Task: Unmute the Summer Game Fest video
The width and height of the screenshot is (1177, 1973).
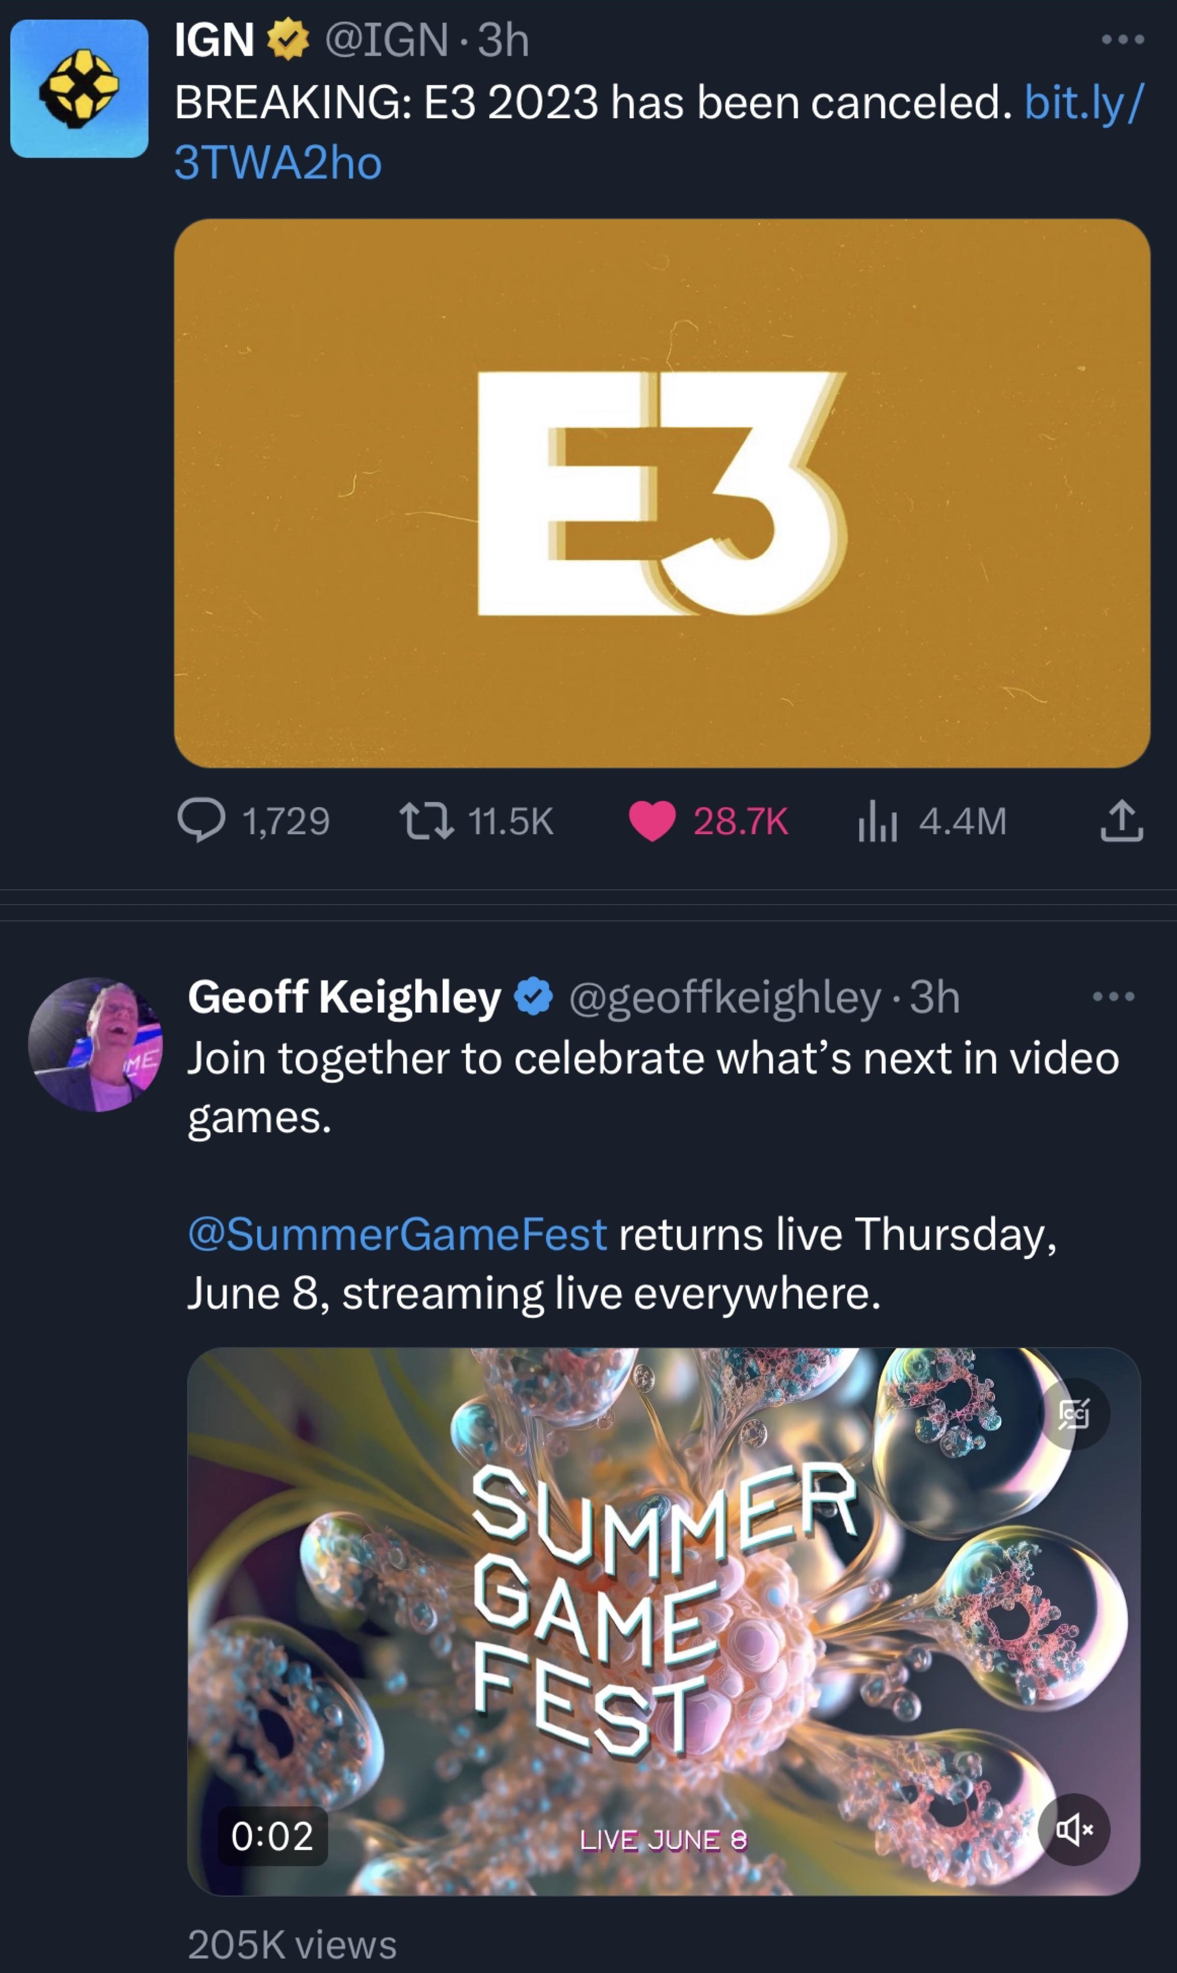Action: click(x=1073, y=1829)
